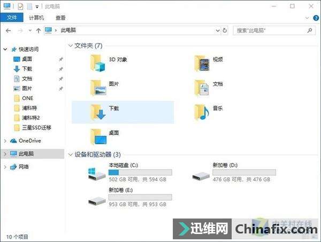321x242 pixels.
Task: Select the 本地磁盘 (C:) drive icon
Action: pyautogui.click(x=97, y=174)
